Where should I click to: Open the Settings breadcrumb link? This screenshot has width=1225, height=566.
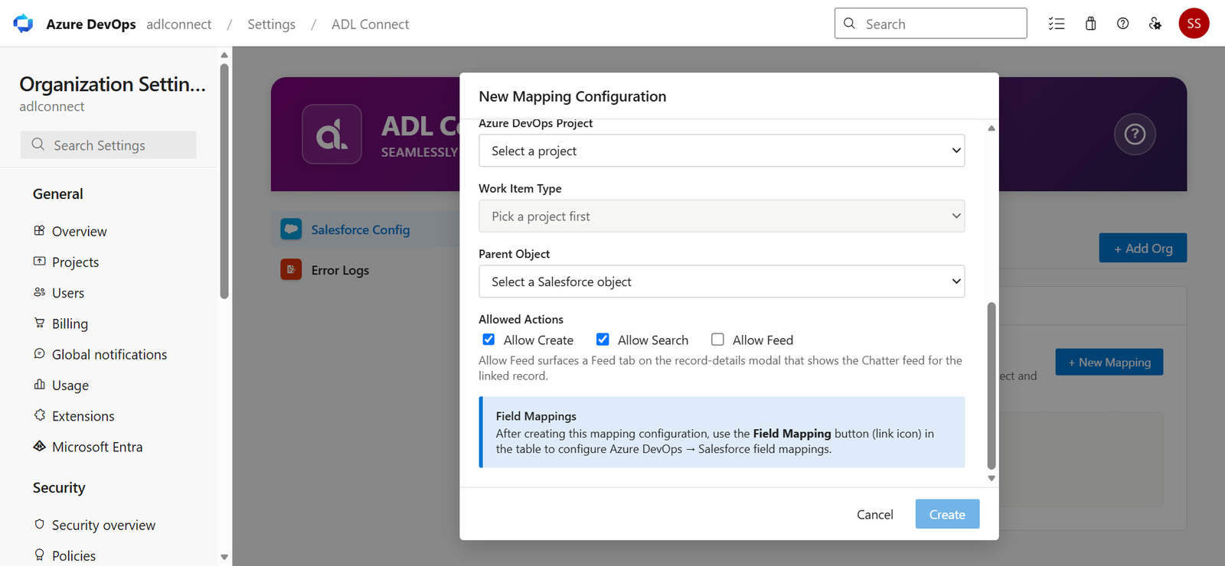click(x=271, y=24)
